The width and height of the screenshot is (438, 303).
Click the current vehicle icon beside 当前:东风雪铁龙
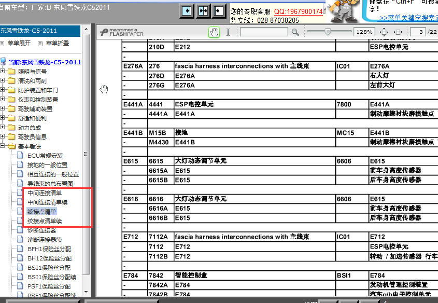tap(3, 62)
